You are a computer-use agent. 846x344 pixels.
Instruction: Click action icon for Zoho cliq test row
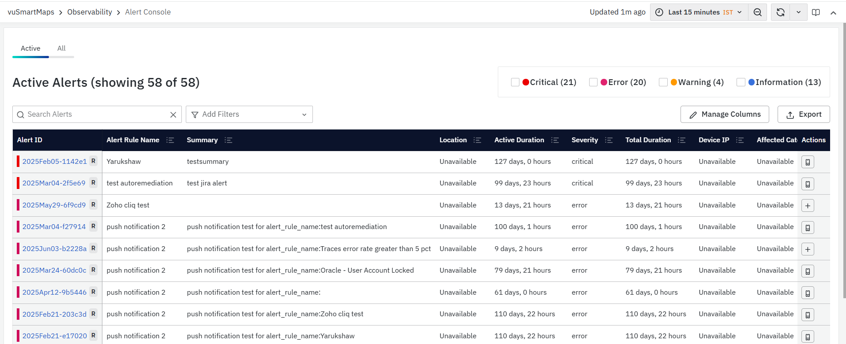pos(807,206)
